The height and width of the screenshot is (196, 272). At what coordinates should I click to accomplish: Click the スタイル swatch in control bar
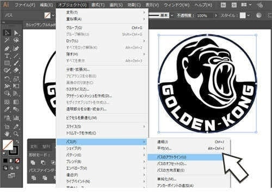tap(243, 15)
